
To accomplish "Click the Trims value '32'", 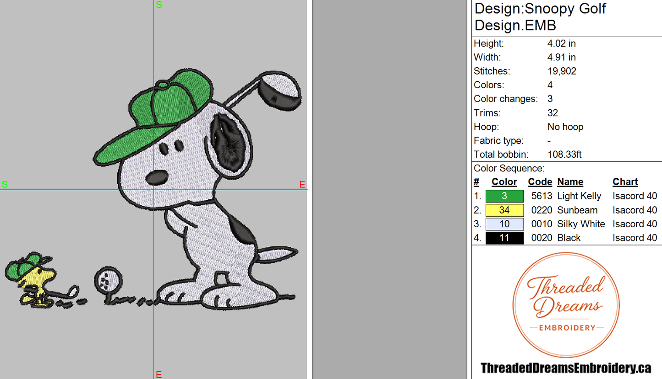I will click(553, 113).
